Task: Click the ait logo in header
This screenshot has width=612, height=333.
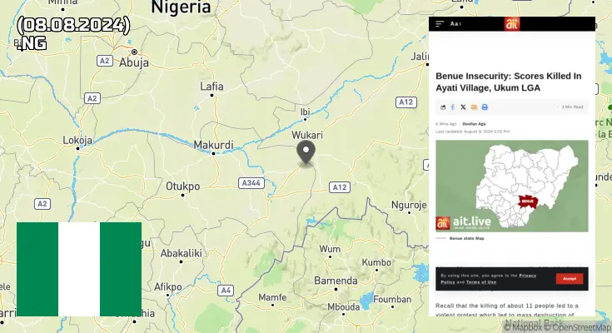Action: click(x=511, y=24)
